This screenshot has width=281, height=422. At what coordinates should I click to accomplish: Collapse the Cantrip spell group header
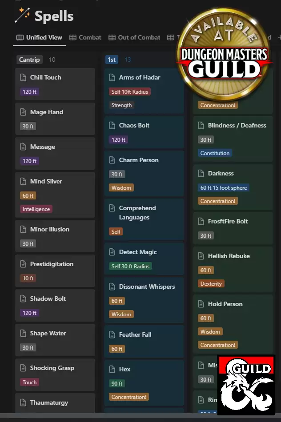29,59
